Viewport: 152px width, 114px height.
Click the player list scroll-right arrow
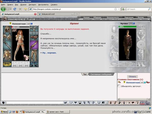(149, 99)
